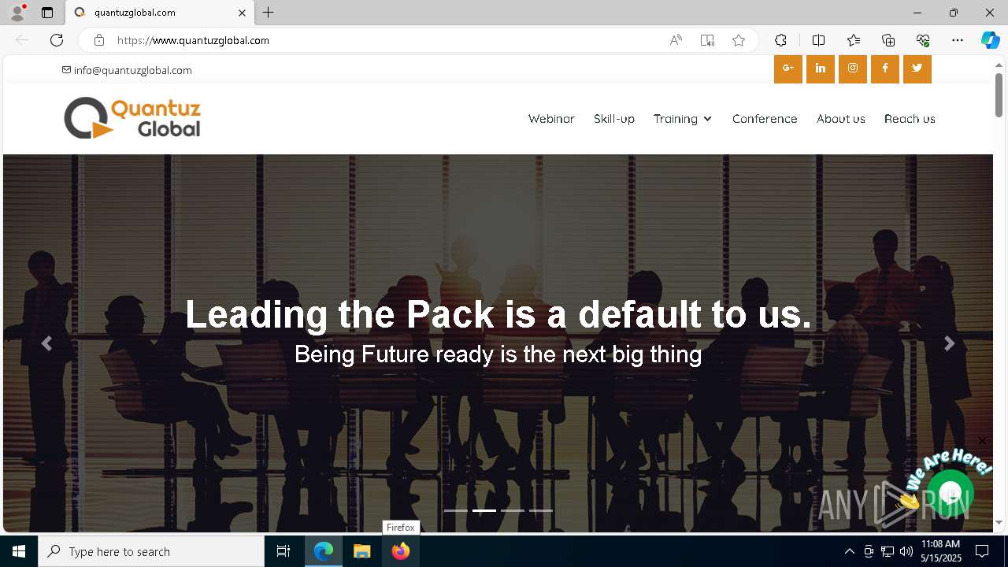Screen dimensions: 1008x567
Task: Click the address bar URL field
Action: coord(386,40)
